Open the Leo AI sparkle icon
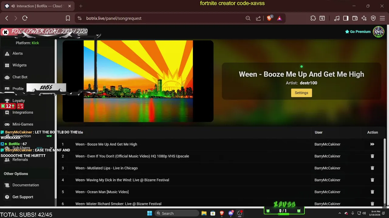 [x=364, y=18]
